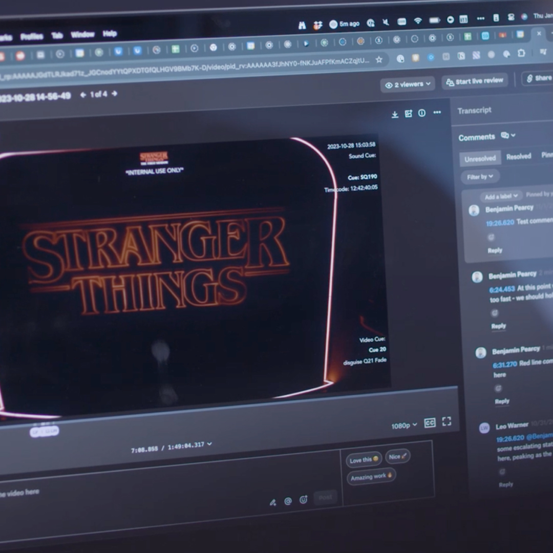Click the muted speaker icon in menu bar
This screenshot has height=553, width=553.
(x=386, y=22)
